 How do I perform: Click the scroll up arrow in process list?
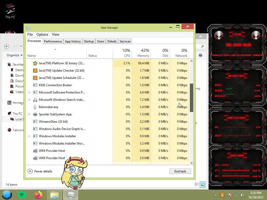pos(191,61)
